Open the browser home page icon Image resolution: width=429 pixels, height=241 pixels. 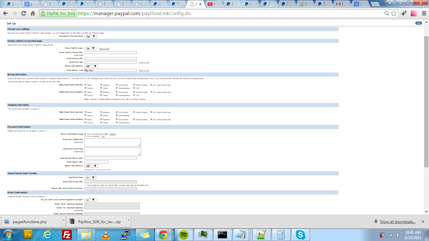(x=33, y=13)
